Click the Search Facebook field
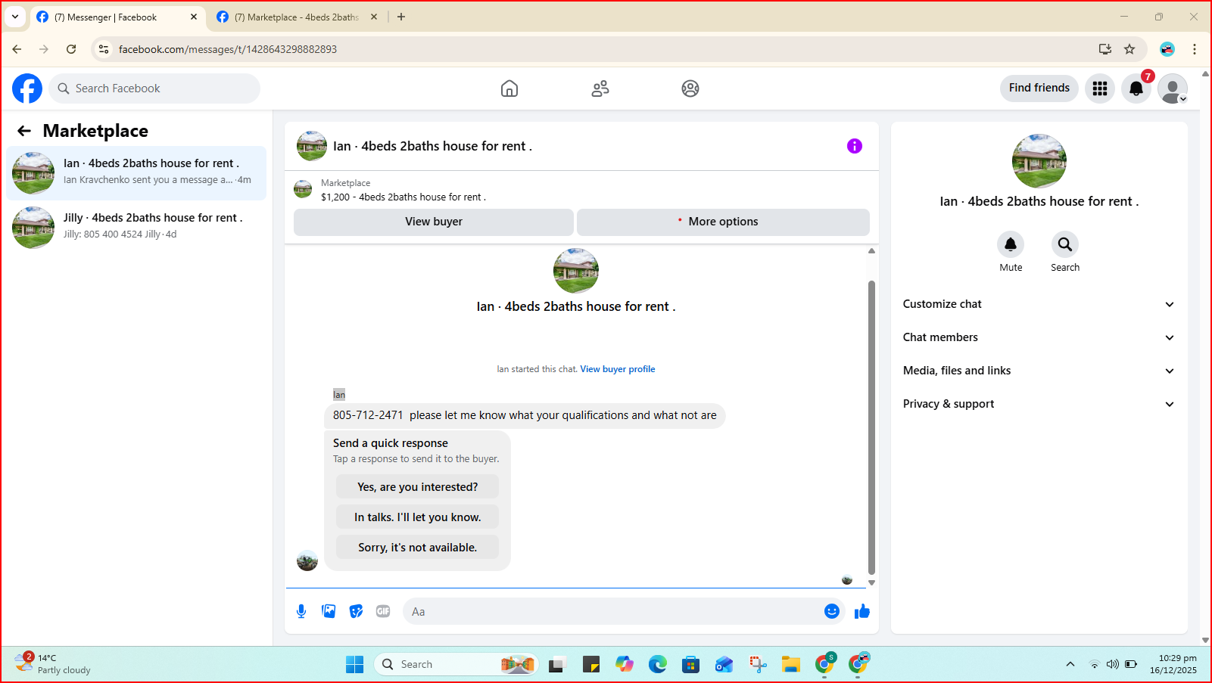The width and height of the screenshot is (1212, 683). [x=154, y=88]
